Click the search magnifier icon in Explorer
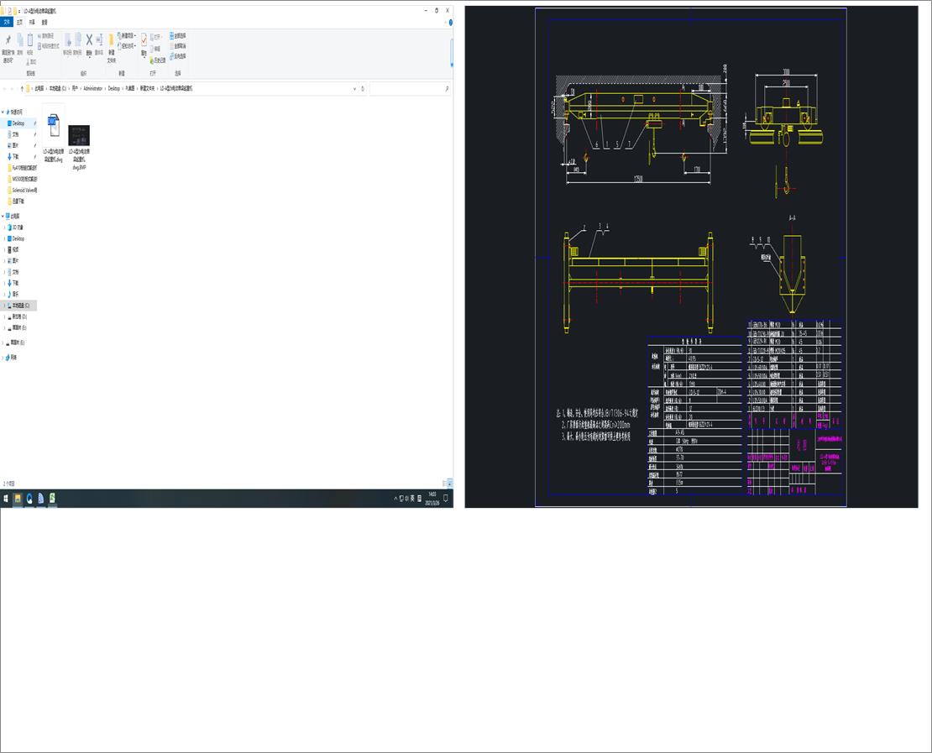This screenshot has height=753, width=932. pyautogui.click(x=447, y=88)
